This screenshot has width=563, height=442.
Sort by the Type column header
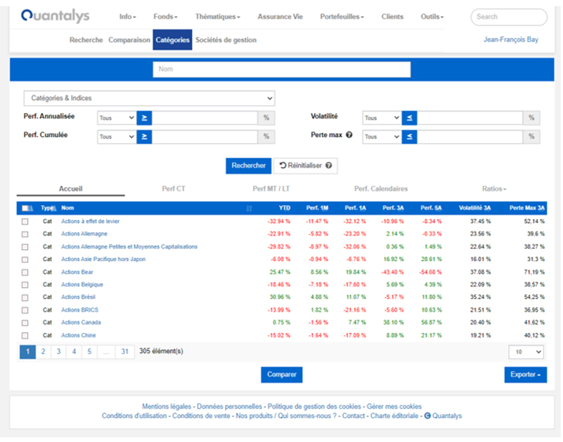pos(48,208)
